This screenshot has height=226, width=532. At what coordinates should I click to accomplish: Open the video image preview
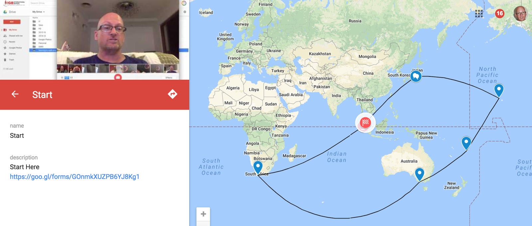tap(95, 40)
